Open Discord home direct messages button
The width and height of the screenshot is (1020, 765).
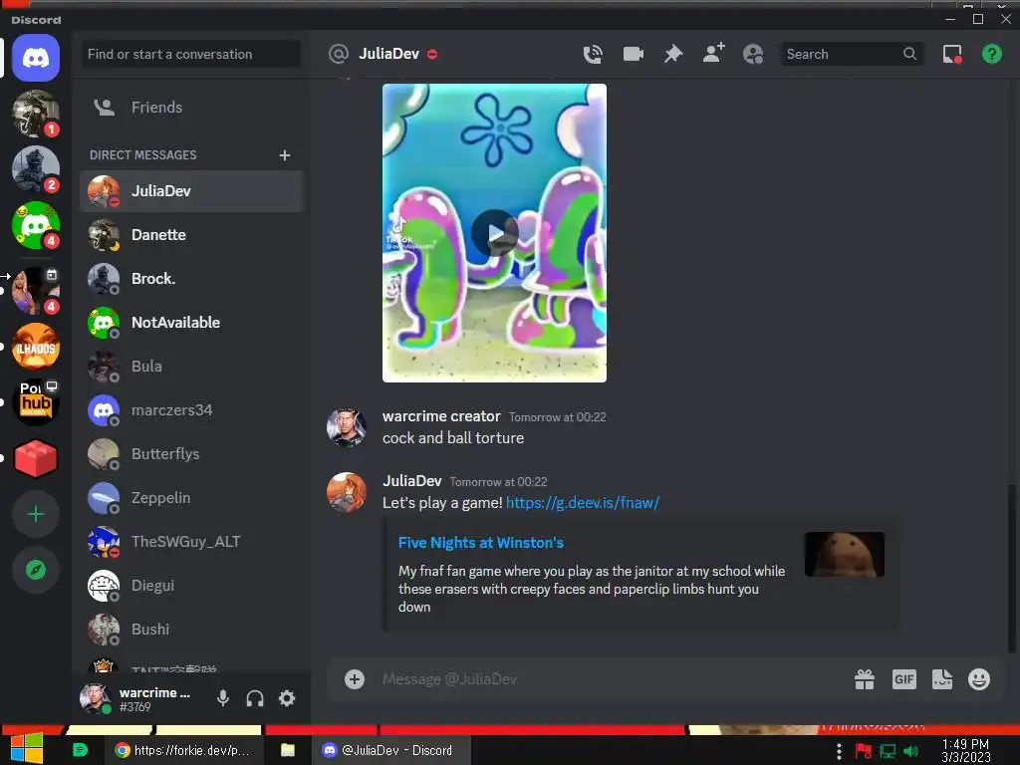click(36, 58)
